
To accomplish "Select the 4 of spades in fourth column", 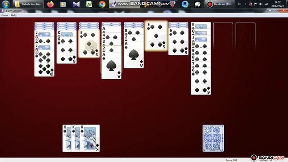I will tap(111, 36).
